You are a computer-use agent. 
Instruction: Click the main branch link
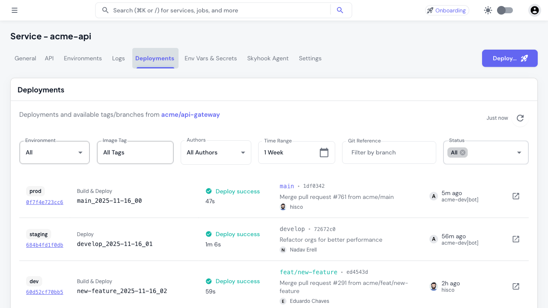(287, 186)
